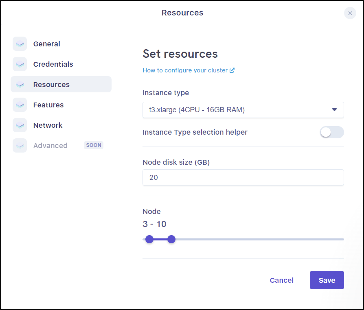This screenshot has width=364, height=310.
Task: Cancel the resource changes
Action: 282,280
